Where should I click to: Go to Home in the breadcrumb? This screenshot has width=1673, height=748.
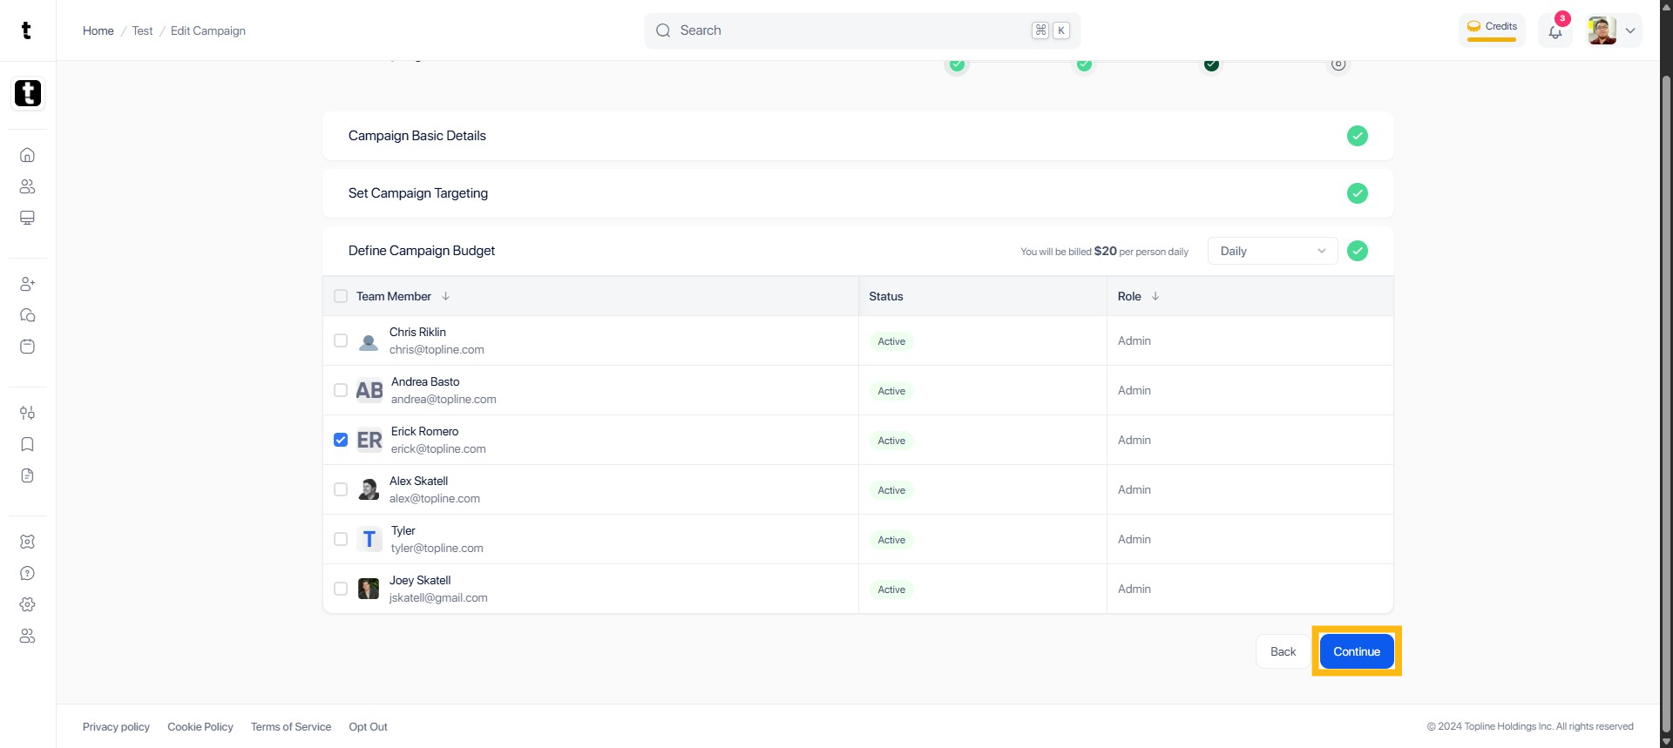98,30
